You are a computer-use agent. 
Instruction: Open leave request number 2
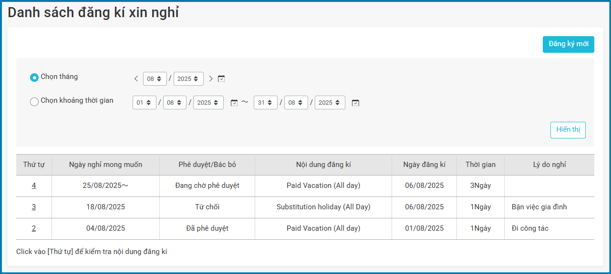pyautogui.click(x=34, y=228)
